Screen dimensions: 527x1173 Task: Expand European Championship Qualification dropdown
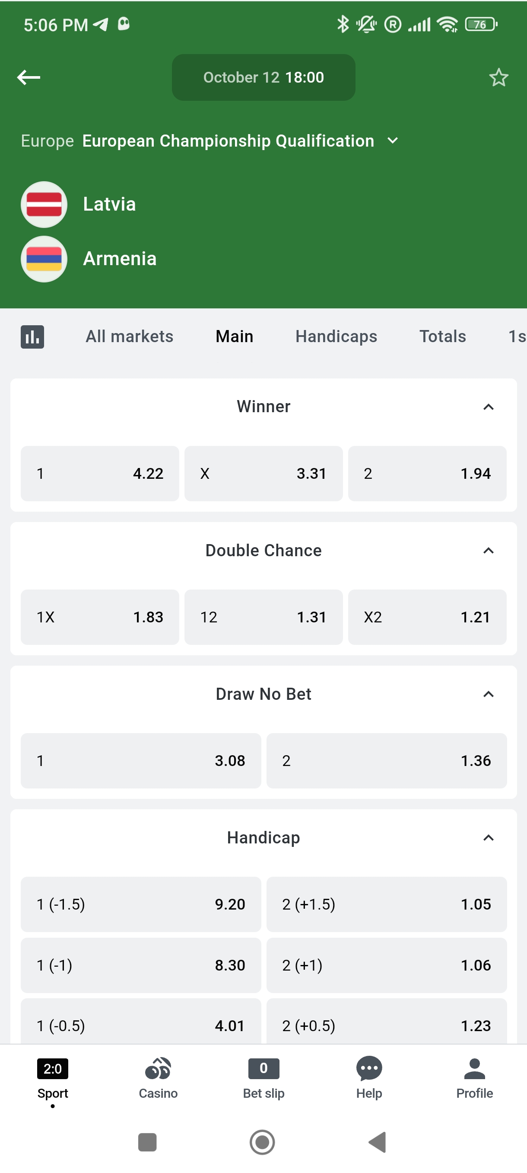393,141
